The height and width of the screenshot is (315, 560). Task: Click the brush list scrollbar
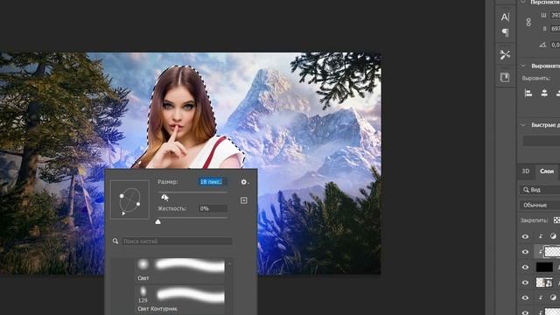[x=229, y=286]
